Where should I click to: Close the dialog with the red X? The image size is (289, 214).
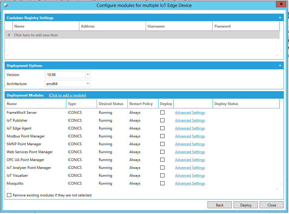[x=281, y=4]
